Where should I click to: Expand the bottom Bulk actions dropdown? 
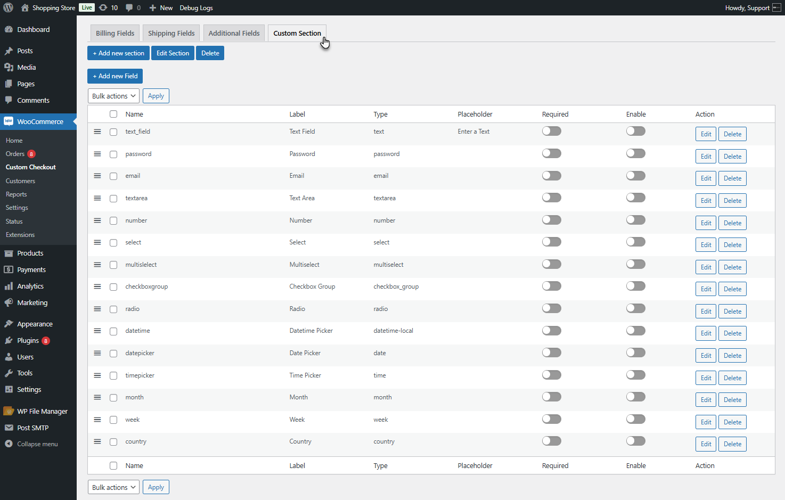tap(113, 487)
